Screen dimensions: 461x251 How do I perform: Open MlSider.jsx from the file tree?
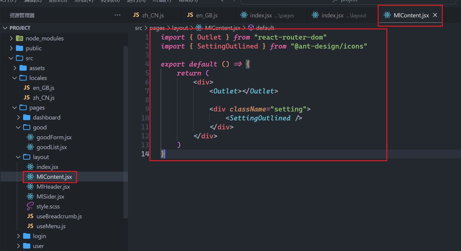click(x=50, y=196)
